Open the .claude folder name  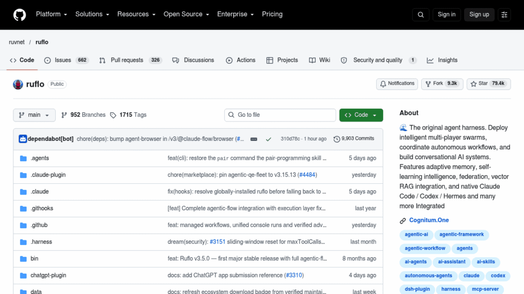[39, 192]
